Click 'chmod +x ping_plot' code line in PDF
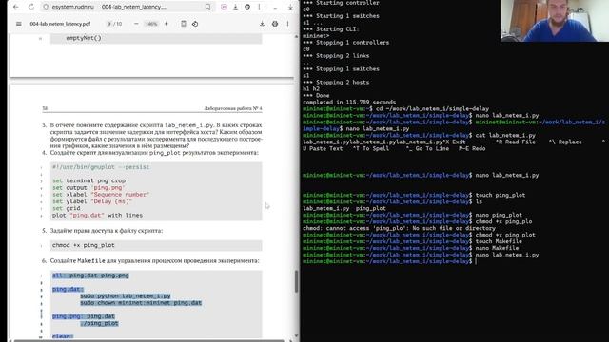Screen dimensions: 609x342 (x=84, y=245)
